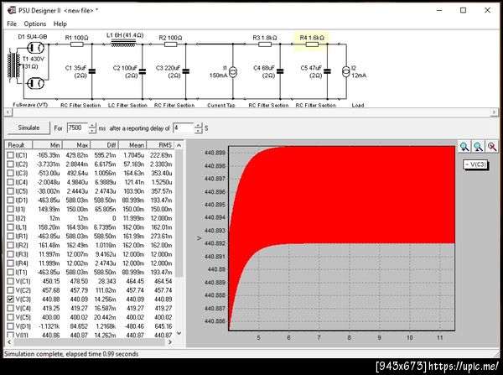Check the I(L1) trace checkbox

coord(11,227)
